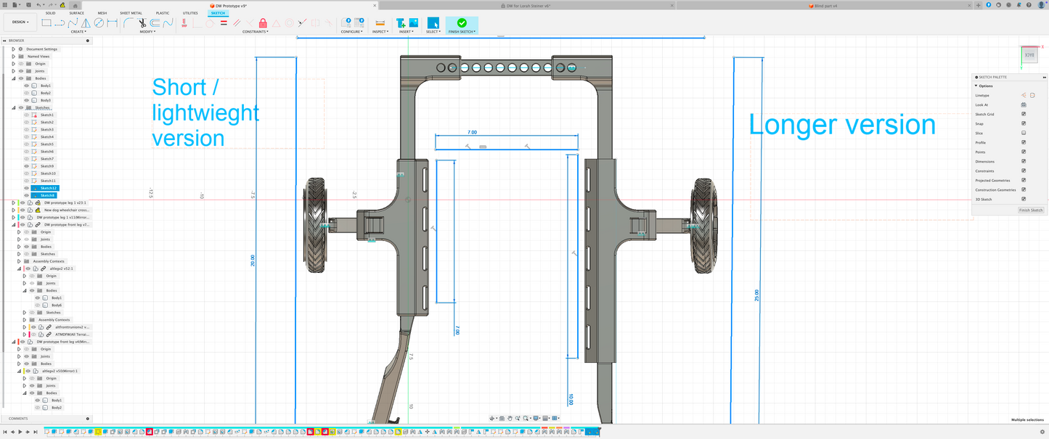The width and height of the screenshot is (1049, 439).
Task: Switch to the Sheet Metal tab
Action: pos(131,13)
